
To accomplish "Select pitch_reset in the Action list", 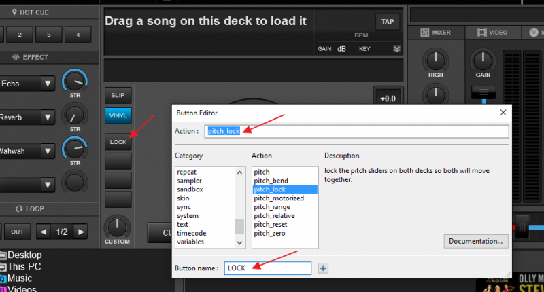I will tap(271, 224).
